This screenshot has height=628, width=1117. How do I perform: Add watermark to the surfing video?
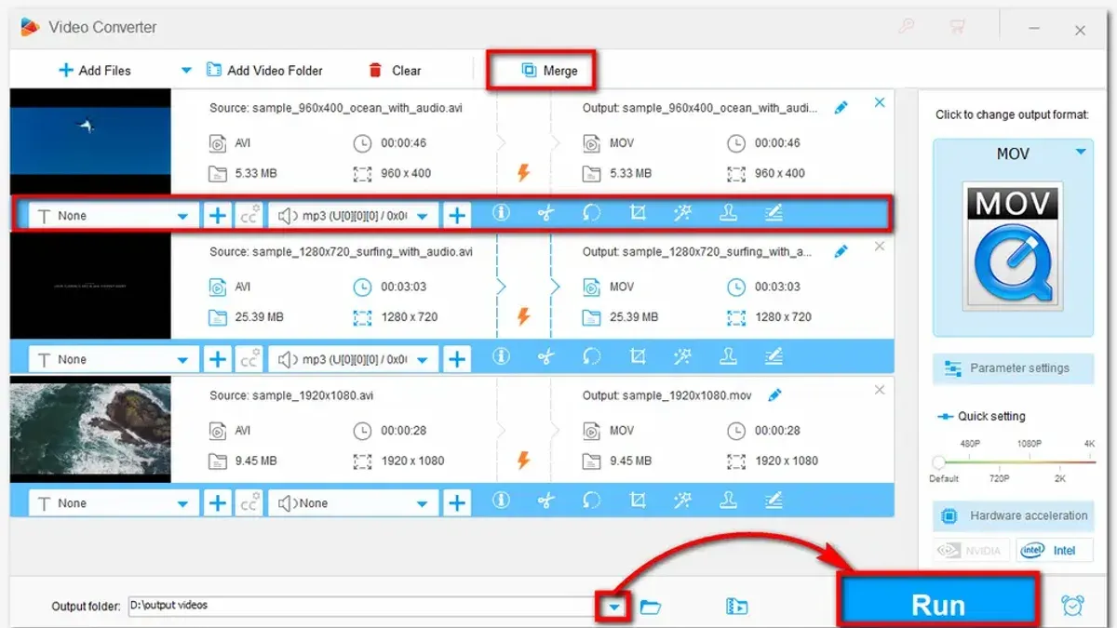point(728,357)
